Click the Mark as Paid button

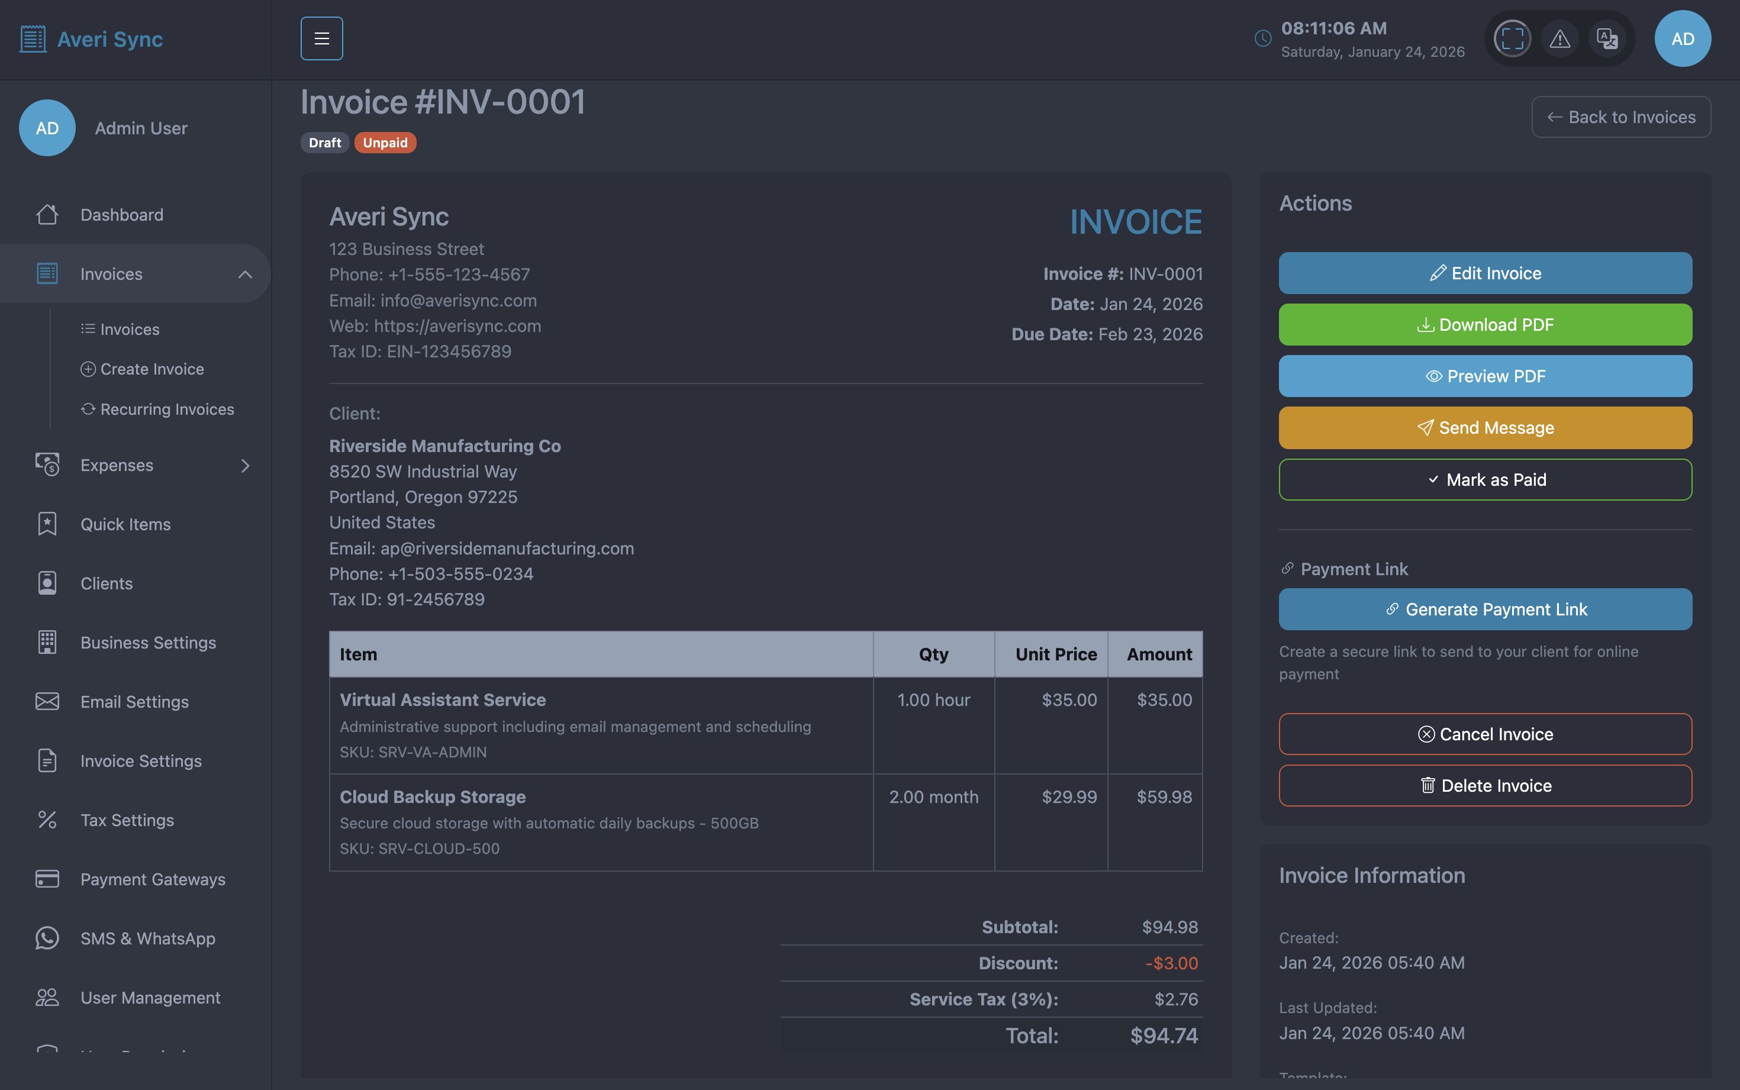(1485, 480)
